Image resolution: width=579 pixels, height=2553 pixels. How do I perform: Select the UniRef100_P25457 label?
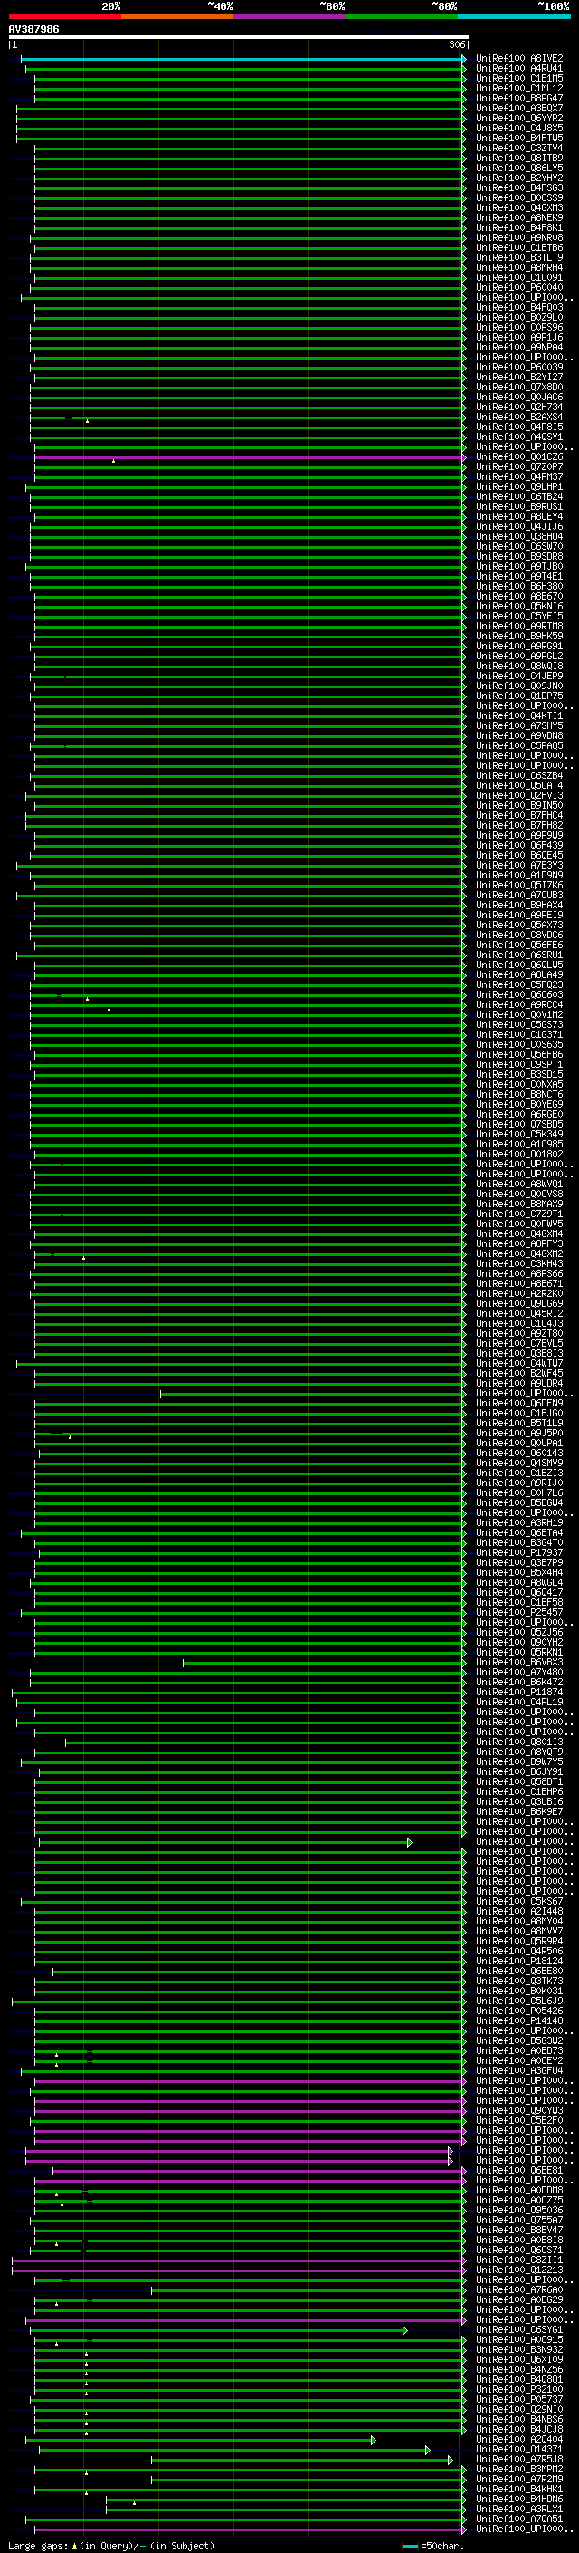coord(518,1612)
